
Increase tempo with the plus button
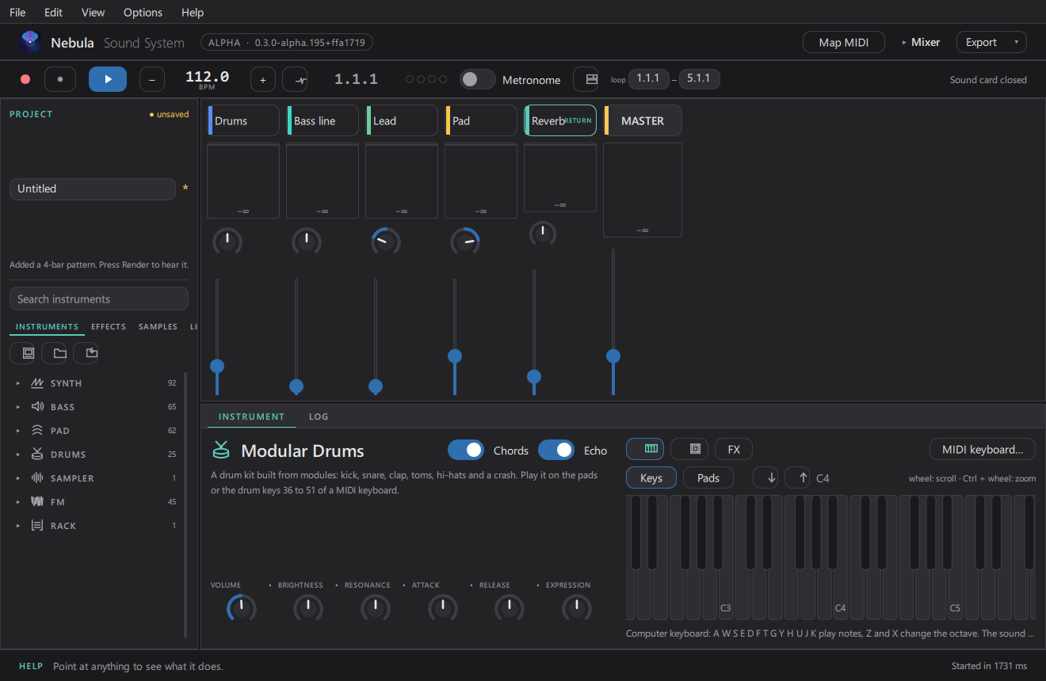pyautogui.click(x=263, y=79)
